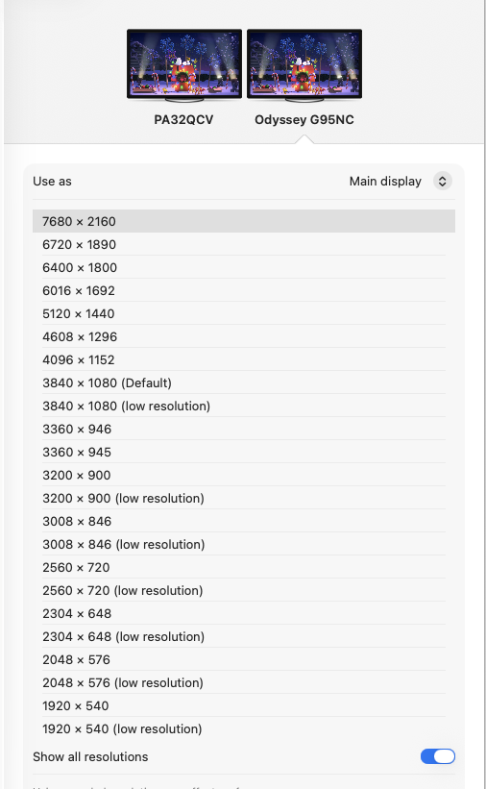This screenshot has width=486, height=789.
Task: Choose the 7680 × 2160 resolution
Action: coord(244,221)
